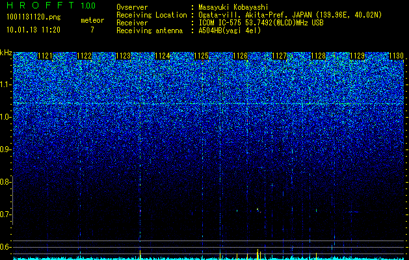Click the 0.7 frequency axis label
409x260 pixels.
(5, 214)
